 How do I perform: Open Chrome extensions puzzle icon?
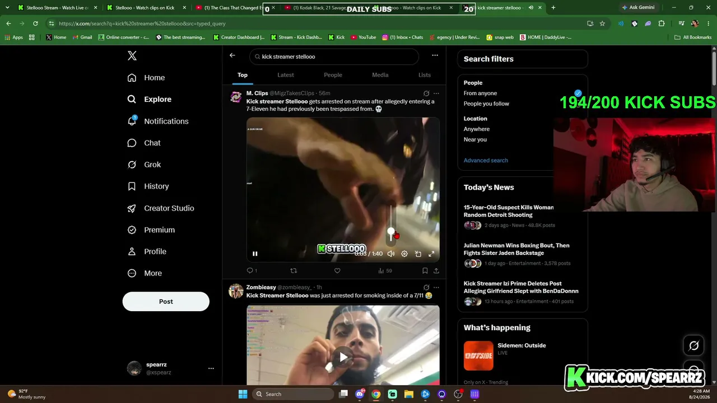click(x=662, y=24)
